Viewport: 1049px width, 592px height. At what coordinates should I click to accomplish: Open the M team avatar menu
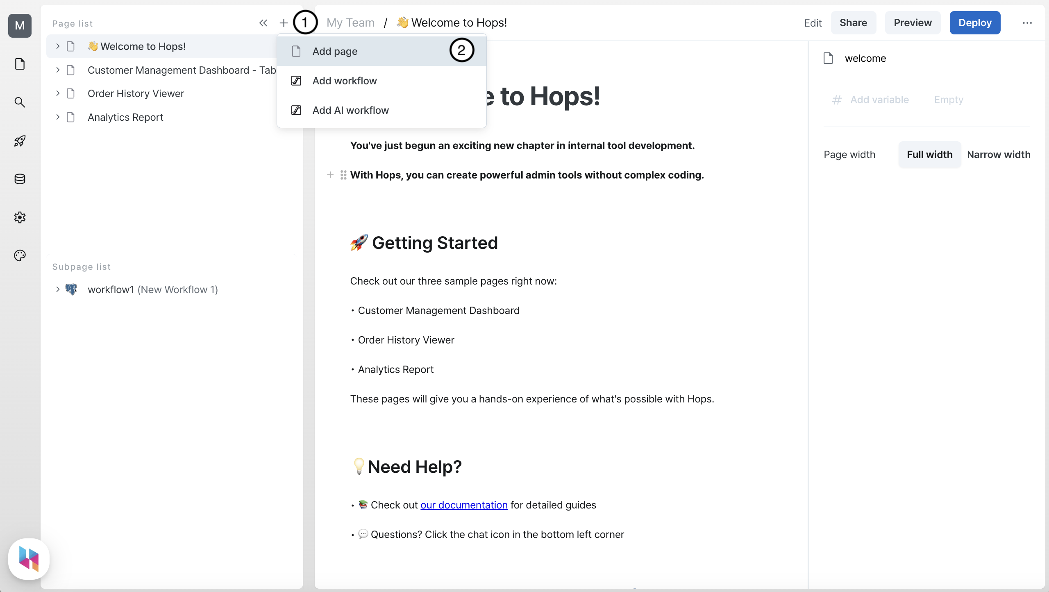point(20,25)
